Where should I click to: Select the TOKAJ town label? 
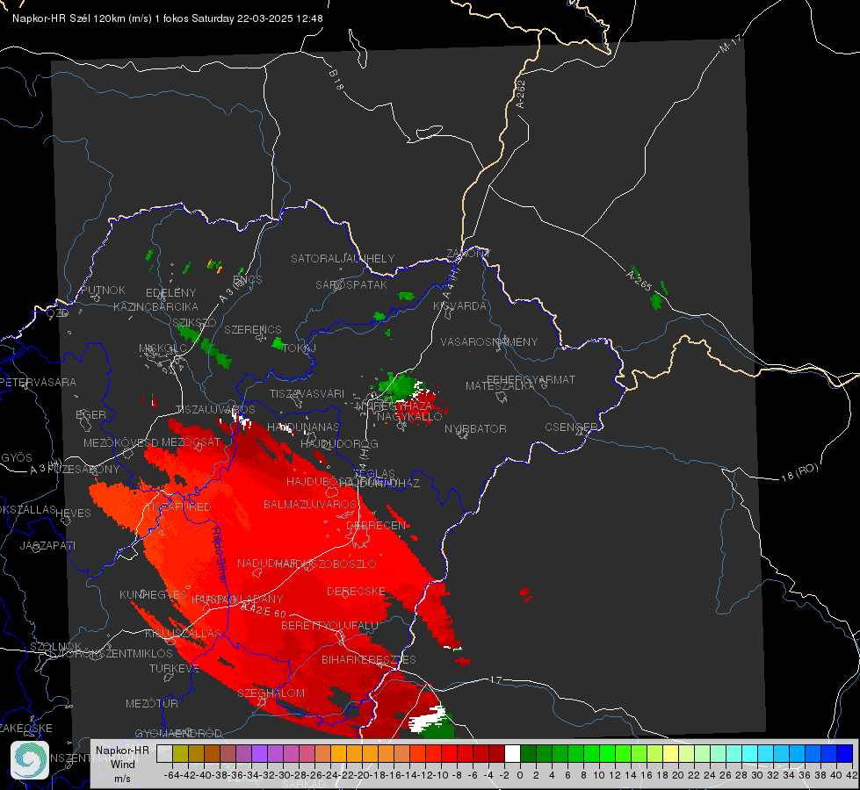pyautogui.click(x=300, y=348)
